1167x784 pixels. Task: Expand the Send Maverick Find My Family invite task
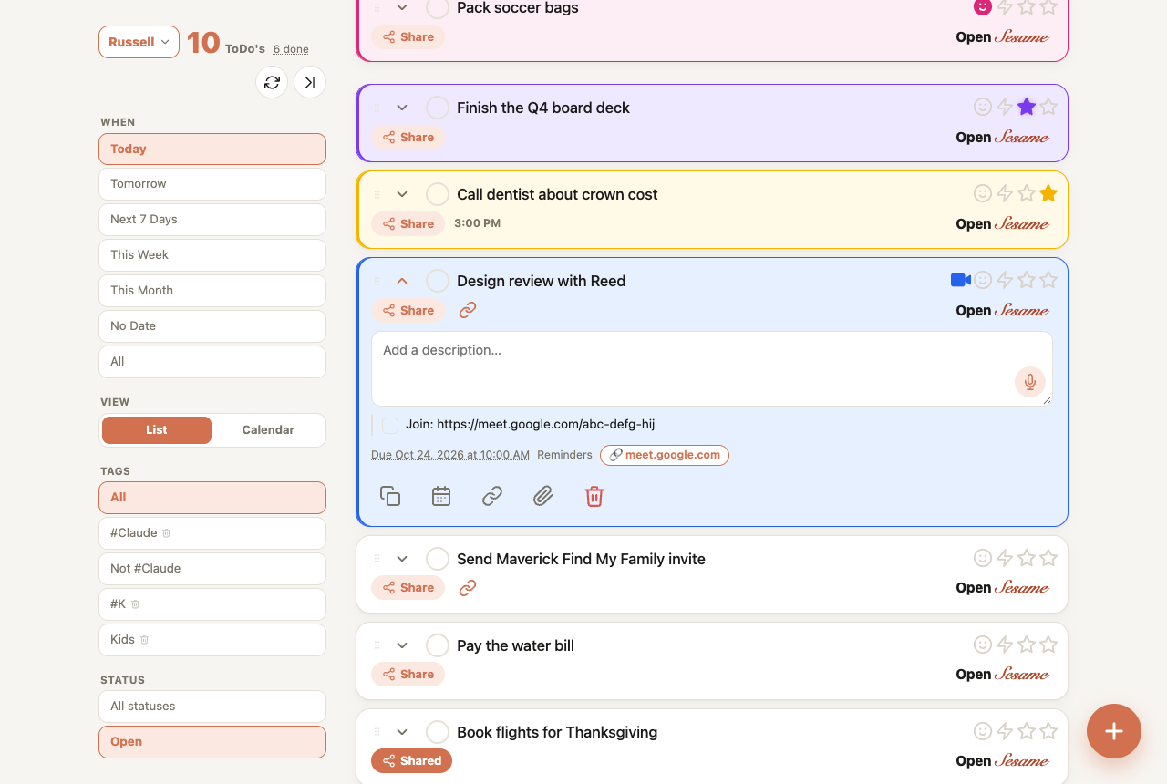(402, 559)
